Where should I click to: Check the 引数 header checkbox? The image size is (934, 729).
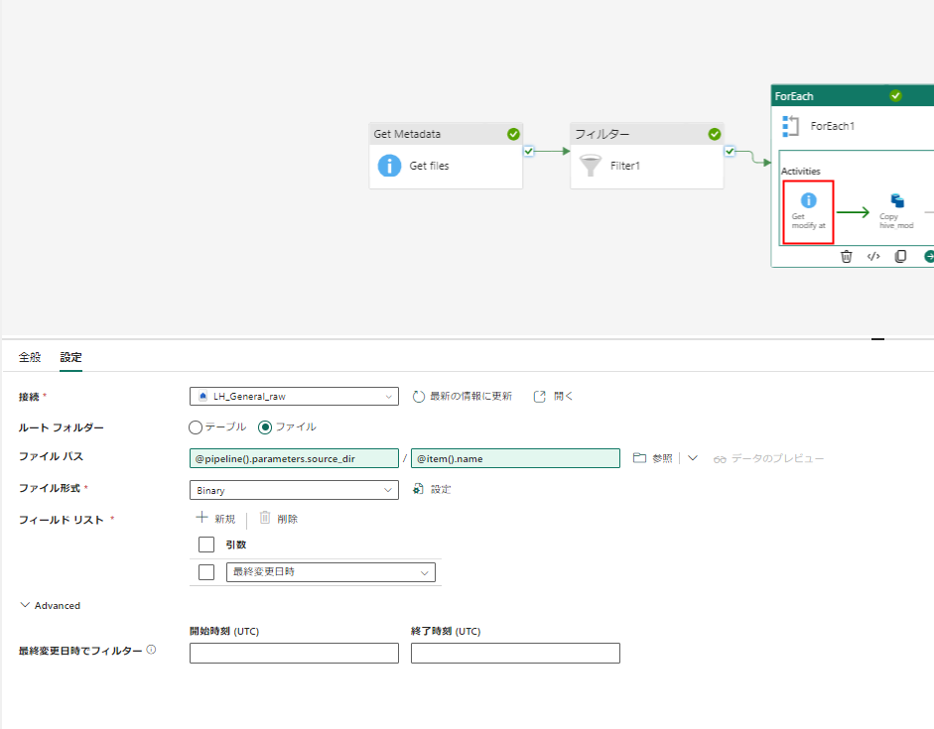[x=206, y=545]
